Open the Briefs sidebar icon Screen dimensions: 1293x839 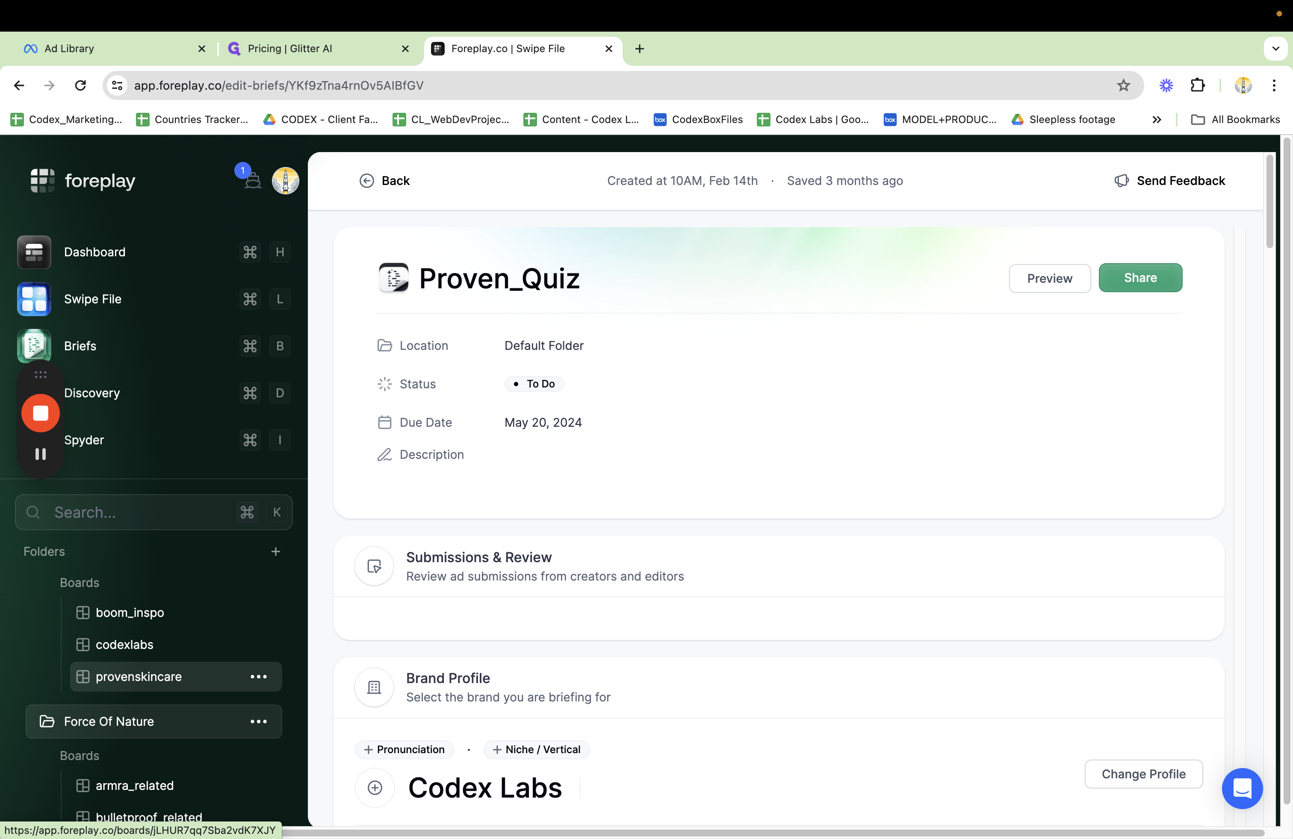(34, 346)
